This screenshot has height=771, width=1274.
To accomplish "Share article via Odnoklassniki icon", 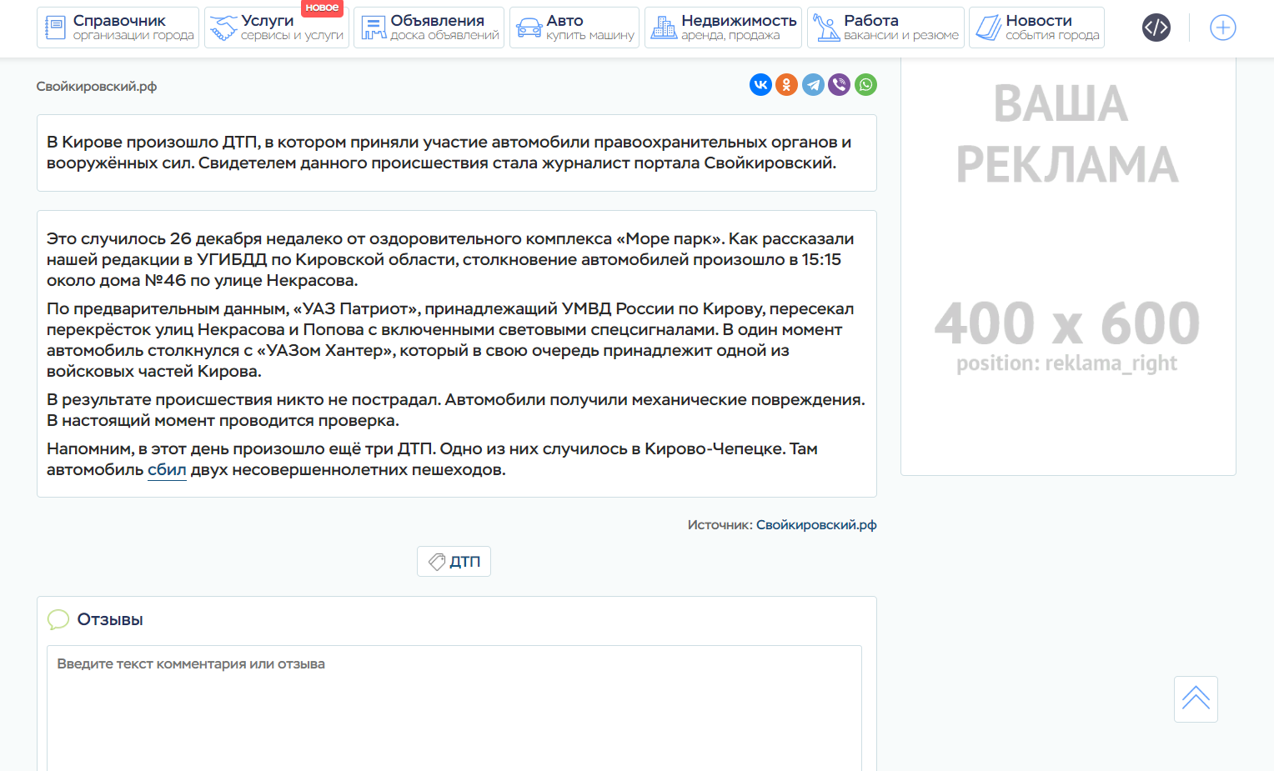I will click(786, 85).
